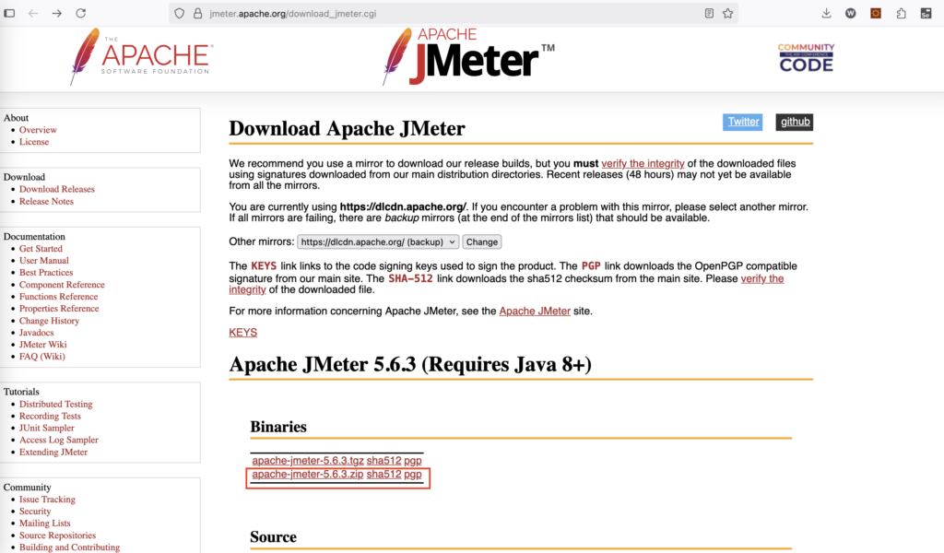Open Mailing Lists
Screen dimensions: 944x553
click(x=44, y=524)
